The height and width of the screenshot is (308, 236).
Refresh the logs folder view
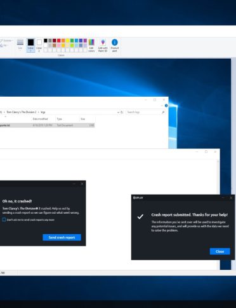[122, 112]
